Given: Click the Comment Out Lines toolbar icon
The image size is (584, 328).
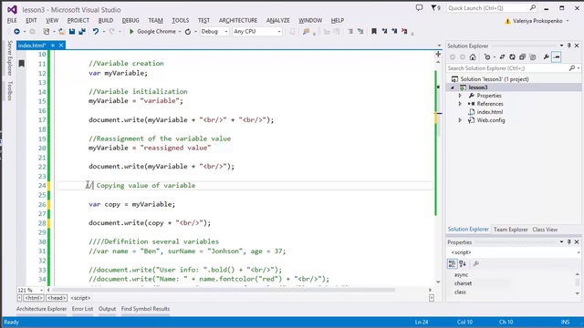Looking at the screenshot, I should point(350,32).
